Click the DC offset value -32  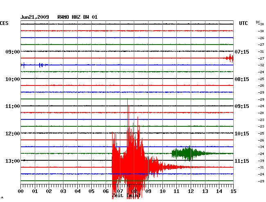coord(261,65)
